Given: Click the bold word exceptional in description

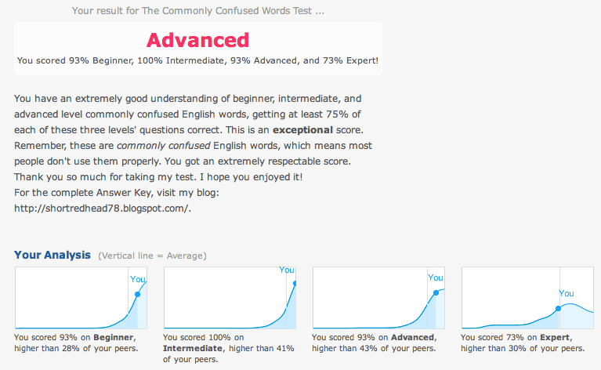Looking at the screenshot, I should 302,130.
